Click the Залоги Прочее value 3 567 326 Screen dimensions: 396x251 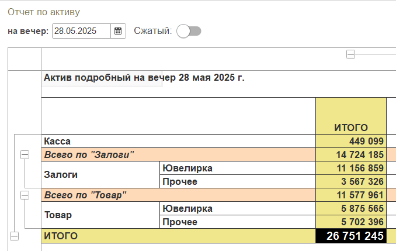pyautogui.click(x=351, y=181)
